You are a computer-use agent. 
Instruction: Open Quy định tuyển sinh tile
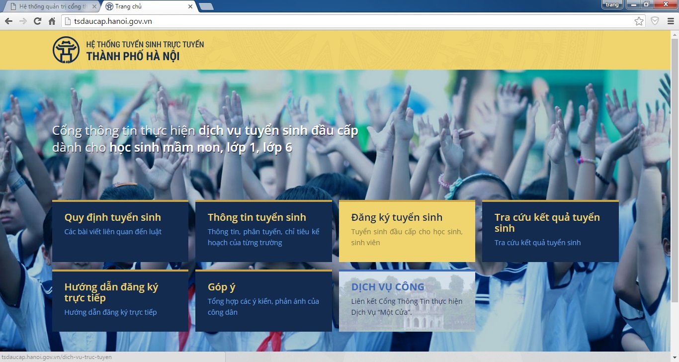pyautogui.click(x=120, y=231)
